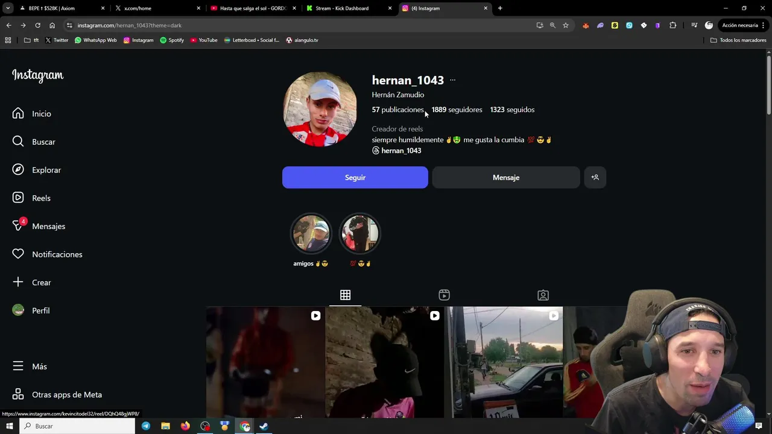
Task: Go to Explorar compass in sidebar
Action: pos(36,170)
